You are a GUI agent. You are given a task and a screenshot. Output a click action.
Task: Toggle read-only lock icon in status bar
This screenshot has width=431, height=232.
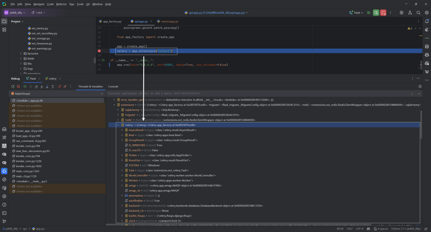426,229
